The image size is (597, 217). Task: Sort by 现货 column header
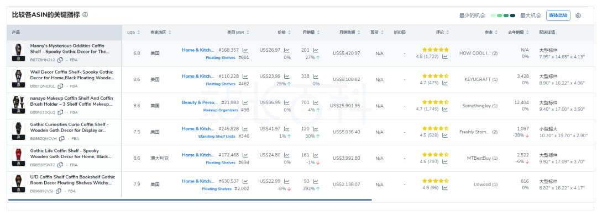tap(378, 32)
